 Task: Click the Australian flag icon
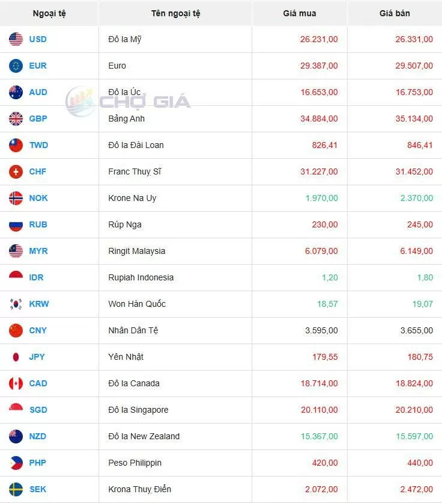(16, 92)
